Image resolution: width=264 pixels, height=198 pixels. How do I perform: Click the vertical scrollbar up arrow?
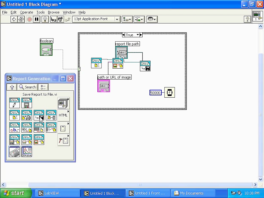tap(260, 26)
